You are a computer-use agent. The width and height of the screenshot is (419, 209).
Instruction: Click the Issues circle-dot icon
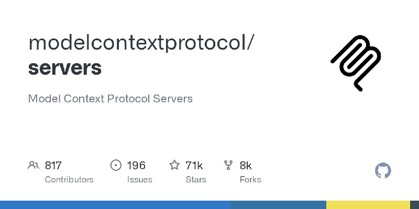(116, 165)
